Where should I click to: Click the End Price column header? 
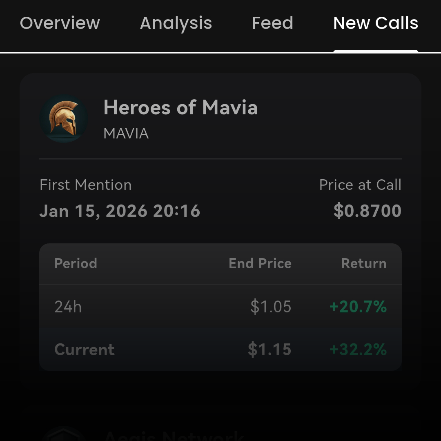[260, 263]
